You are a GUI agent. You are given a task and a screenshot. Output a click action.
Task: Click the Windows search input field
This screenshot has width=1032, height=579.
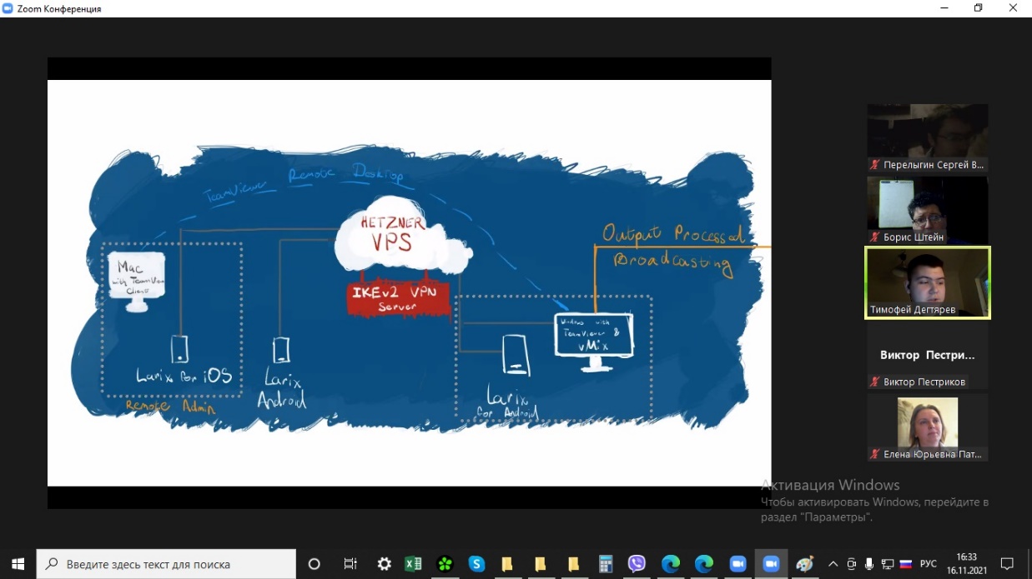167,564
